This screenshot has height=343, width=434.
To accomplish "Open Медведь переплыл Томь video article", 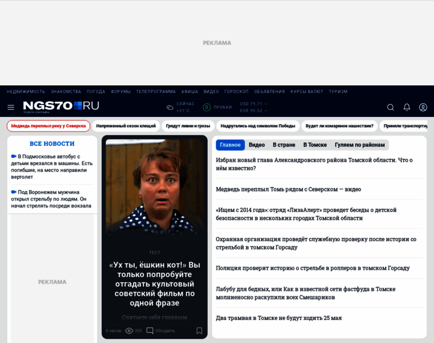I will pos(288,189).
